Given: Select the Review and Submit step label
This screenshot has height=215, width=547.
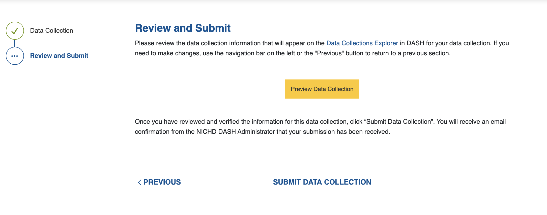Looking at the screenshot, I should click(59, 56).
